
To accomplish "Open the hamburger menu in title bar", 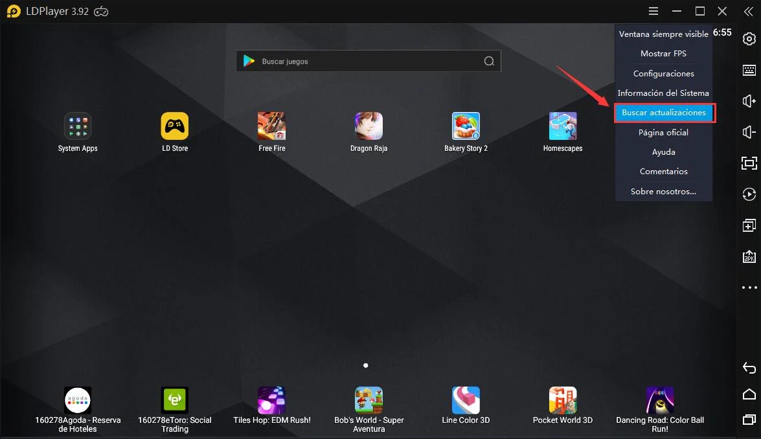I will click(x=653, y=11).
